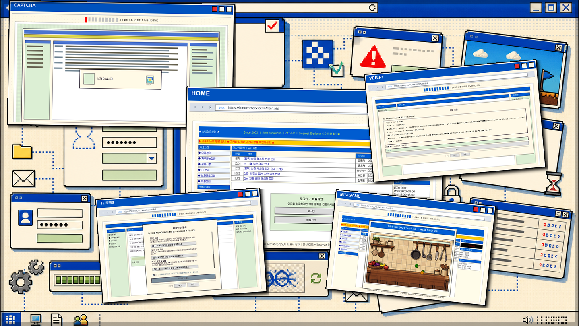Click the user avatar icon in the login window

25,217
